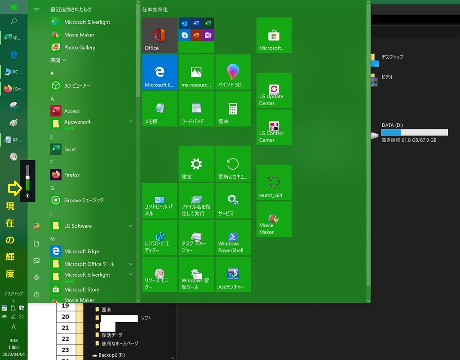Open Wi-Fi network tray icon
The width and height of the screenshot is (460, 360).
click(x=13, y=316)
